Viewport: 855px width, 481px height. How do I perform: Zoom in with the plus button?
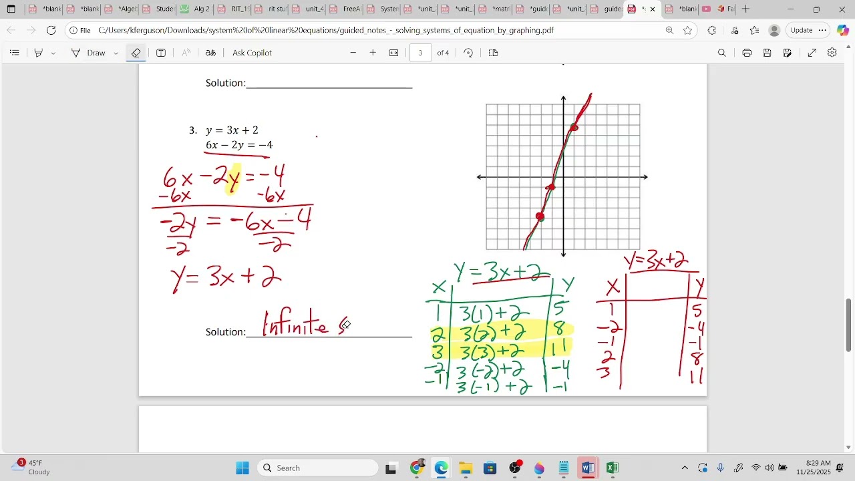(x=373, y=53)
